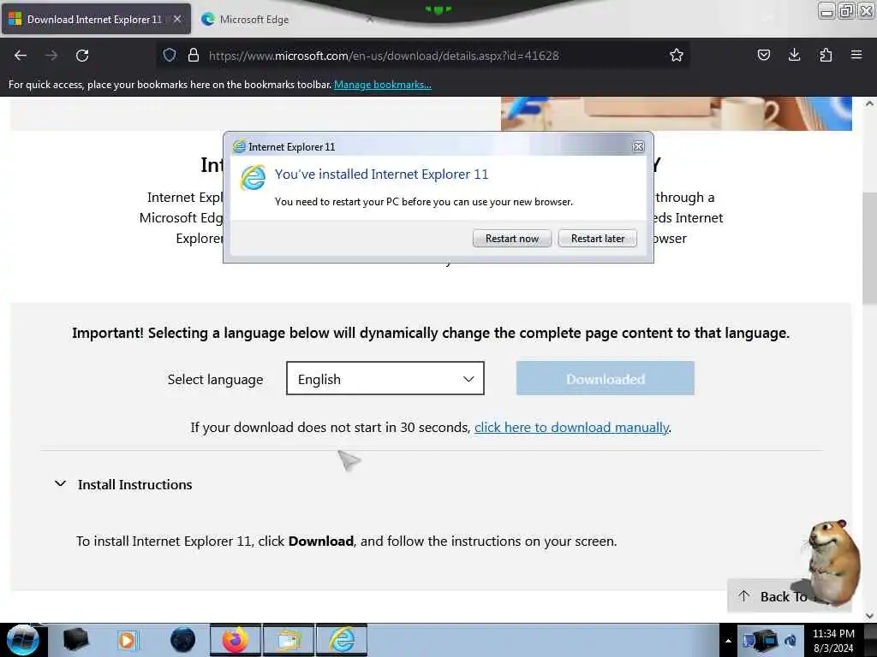Minimize the browser window

(827, 11)
